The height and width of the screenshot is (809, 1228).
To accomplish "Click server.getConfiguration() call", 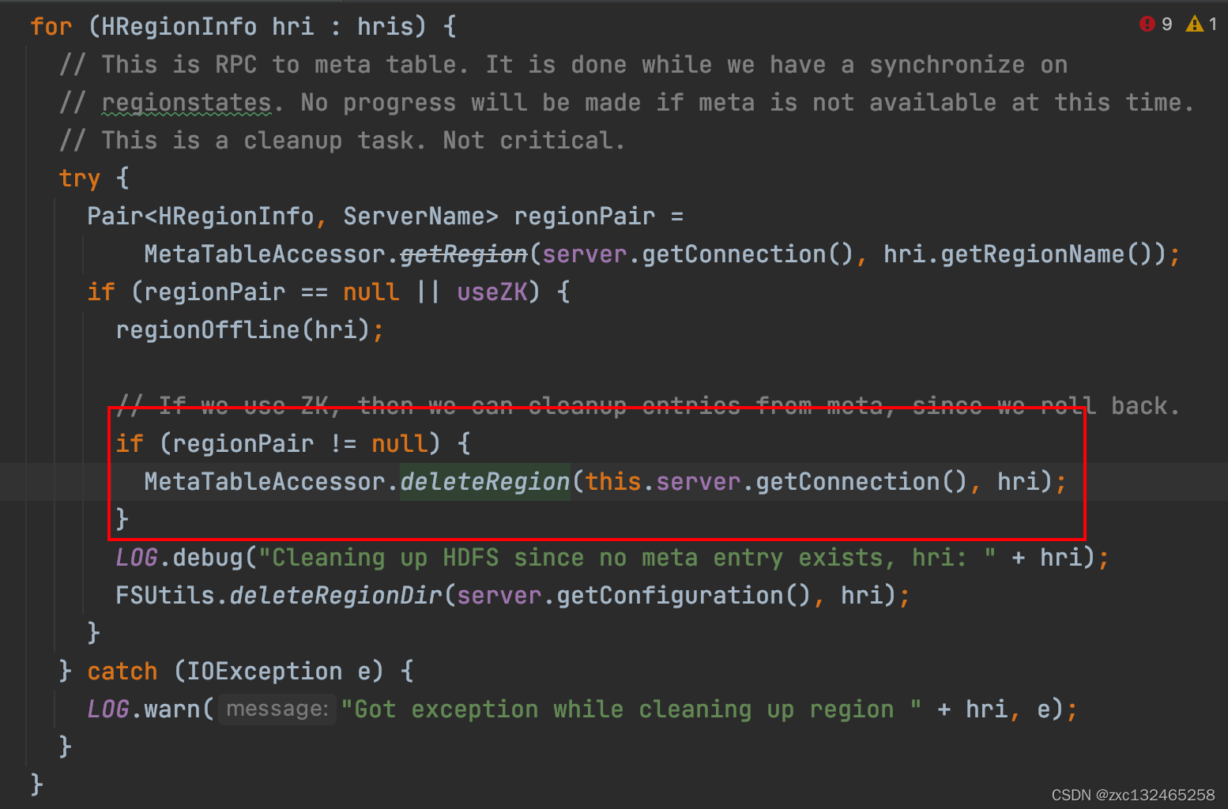I will pos(633,595).
